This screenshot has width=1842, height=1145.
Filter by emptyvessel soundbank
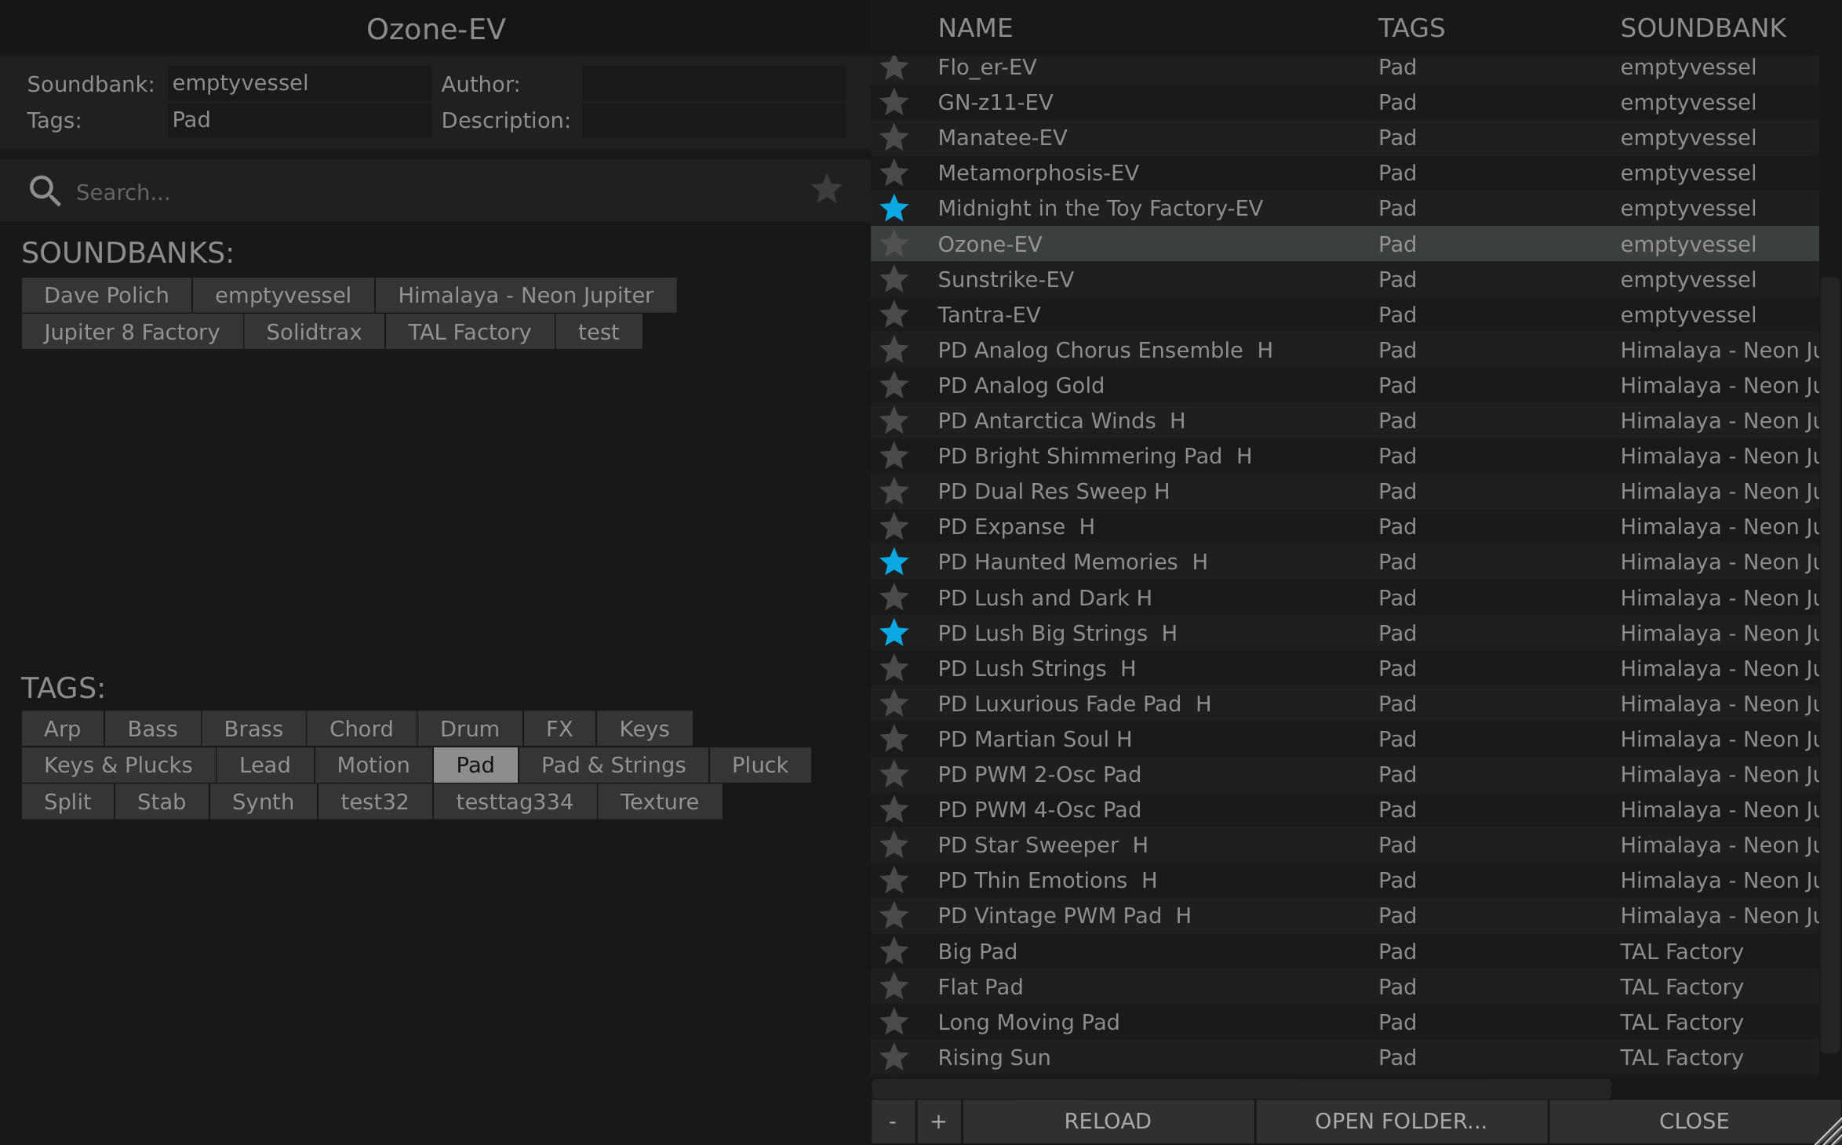[x=282, y=296]
